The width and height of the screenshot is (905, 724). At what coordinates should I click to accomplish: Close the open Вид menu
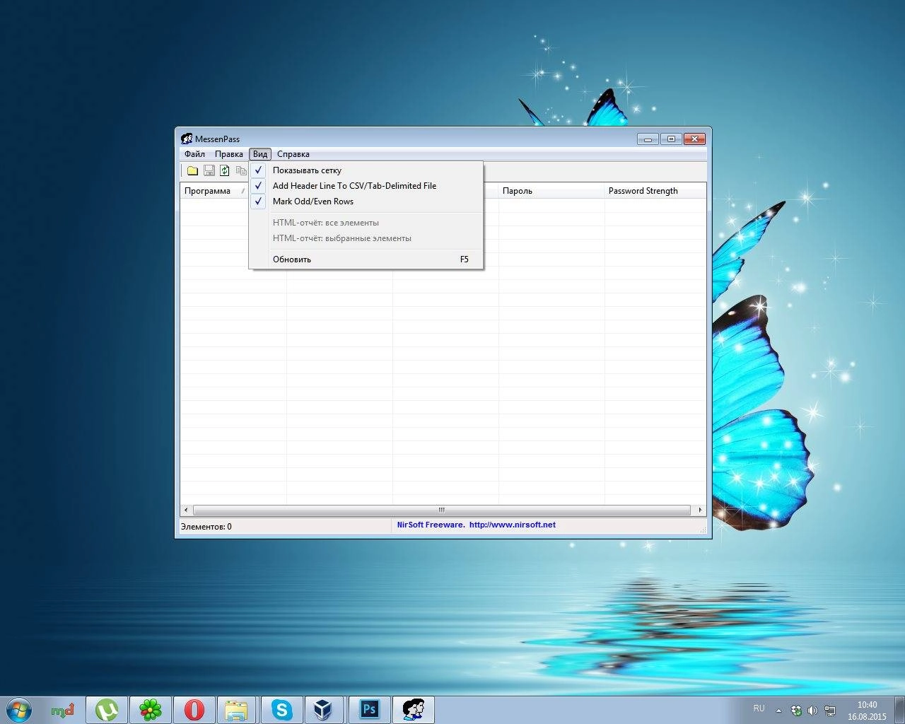pyautogui.click(x=260, y=154)
